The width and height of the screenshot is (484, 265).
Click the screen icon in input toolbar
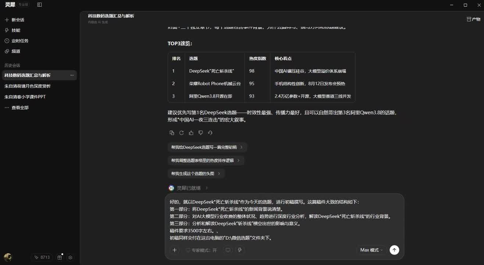[x=228, y=250]
